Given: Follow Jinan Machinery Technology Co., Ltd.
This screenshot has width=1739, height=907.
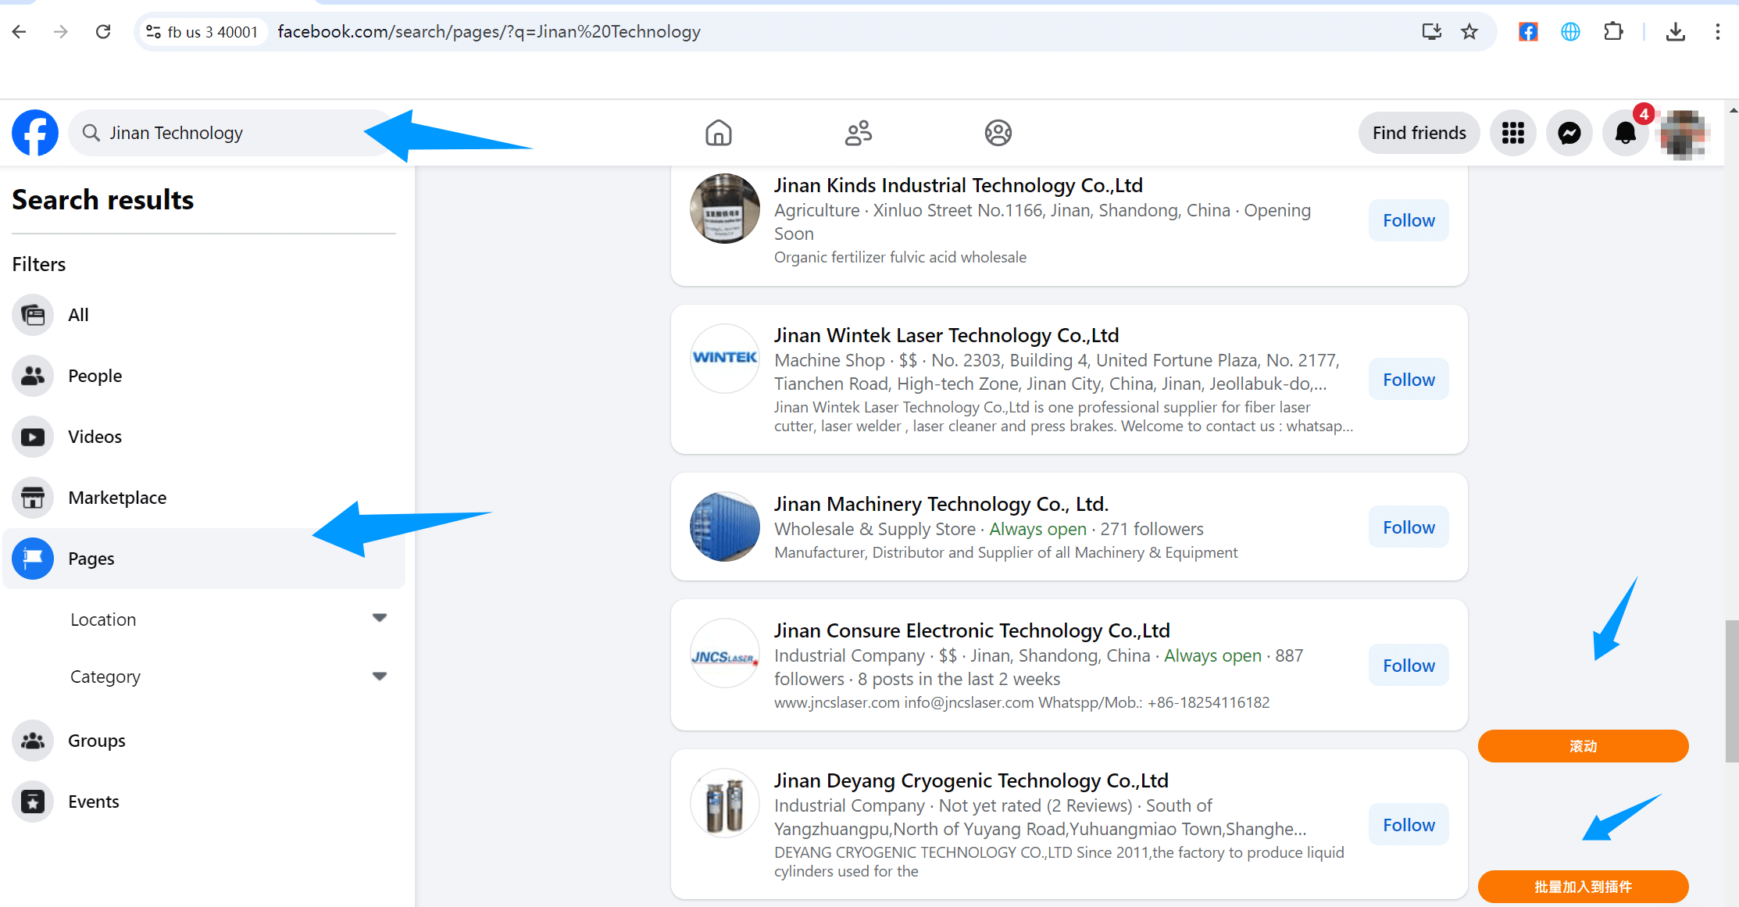Looking at the screenshot, I should (x=1409, y=527).
